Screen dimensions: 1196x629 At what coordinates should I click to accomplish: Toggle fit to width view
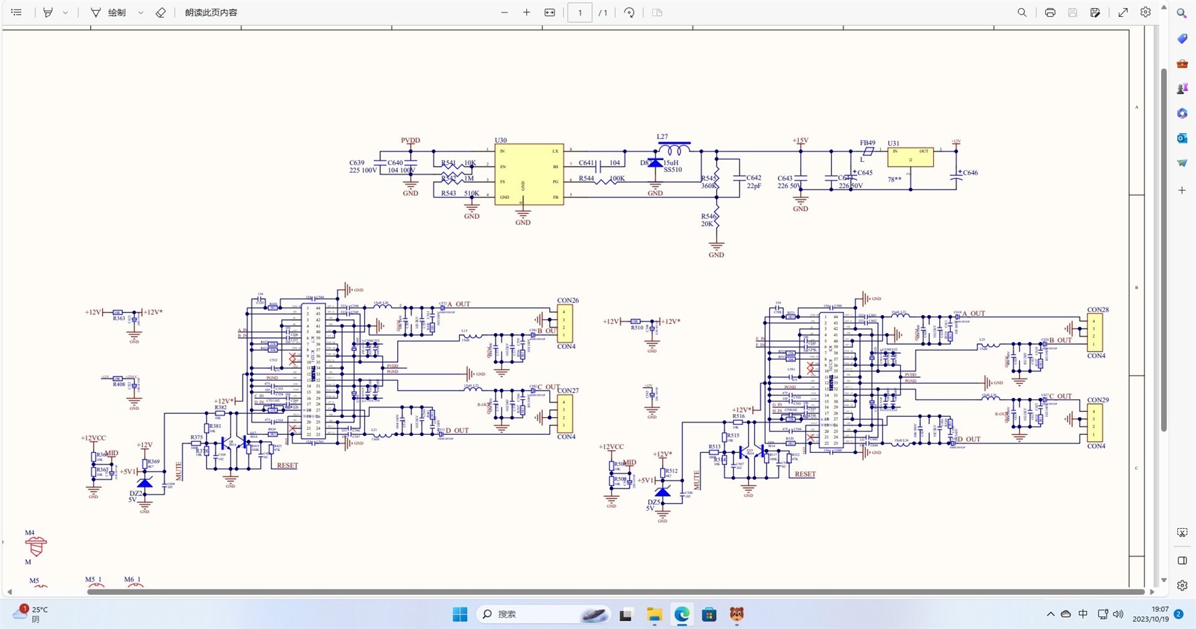(549, 13)
